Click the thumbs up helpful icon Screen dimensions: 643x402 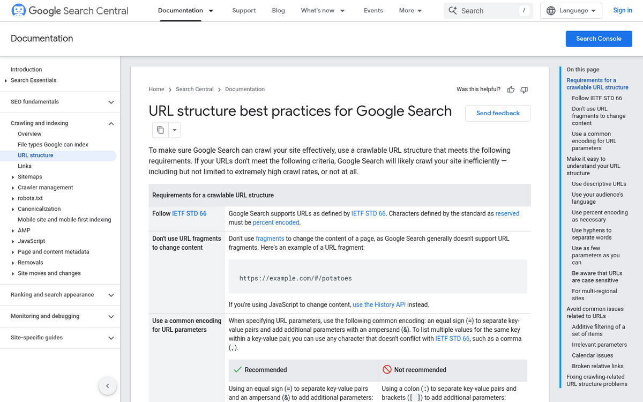[511, 90]
